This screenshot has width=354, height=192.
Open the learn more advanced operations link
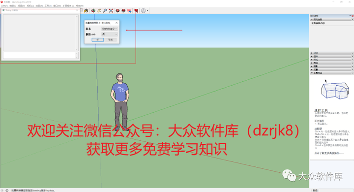[329, 153]
